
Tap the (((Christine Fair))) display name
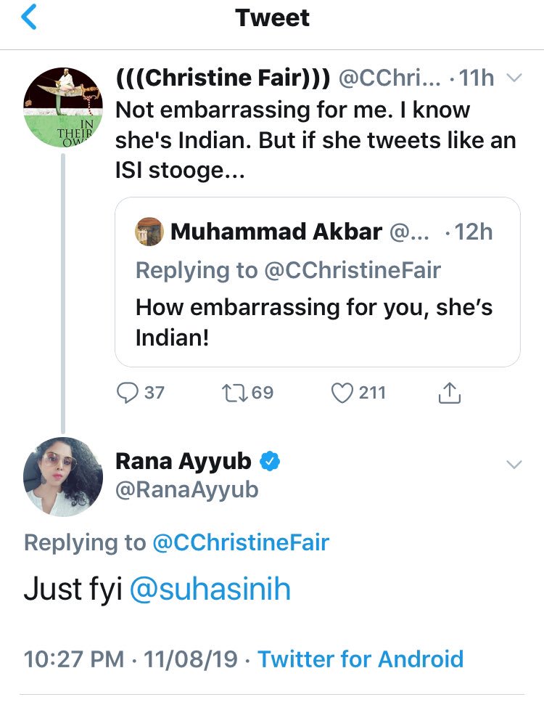point(223,78)
